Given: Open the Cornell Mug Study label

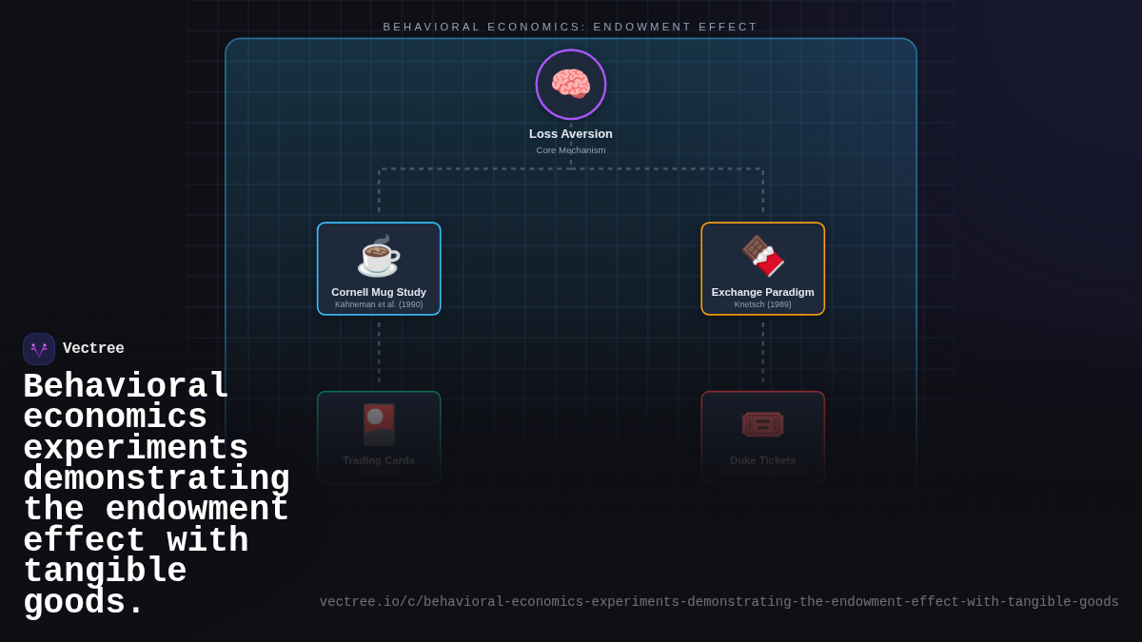Looking at the screenshot, I should tap(379, 292).
